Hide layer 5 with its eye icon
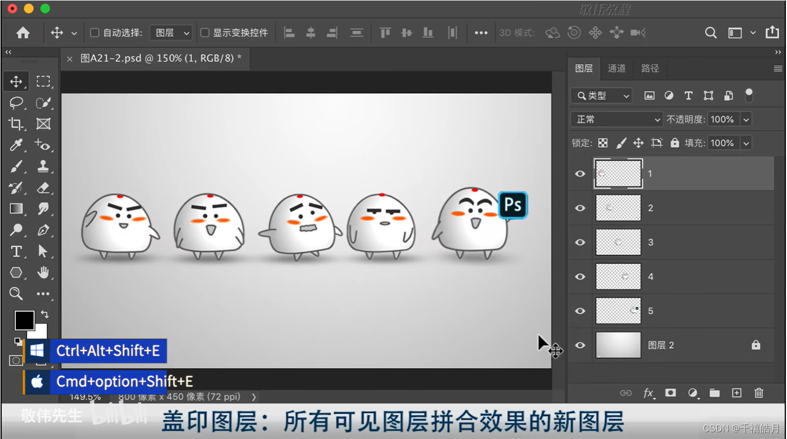The image size is (787, 439). coord(580,311)
